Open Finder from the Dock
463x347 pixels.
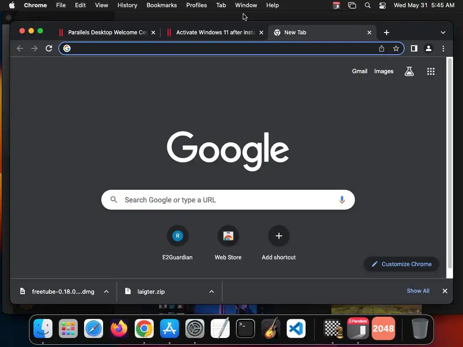(43, 328)
